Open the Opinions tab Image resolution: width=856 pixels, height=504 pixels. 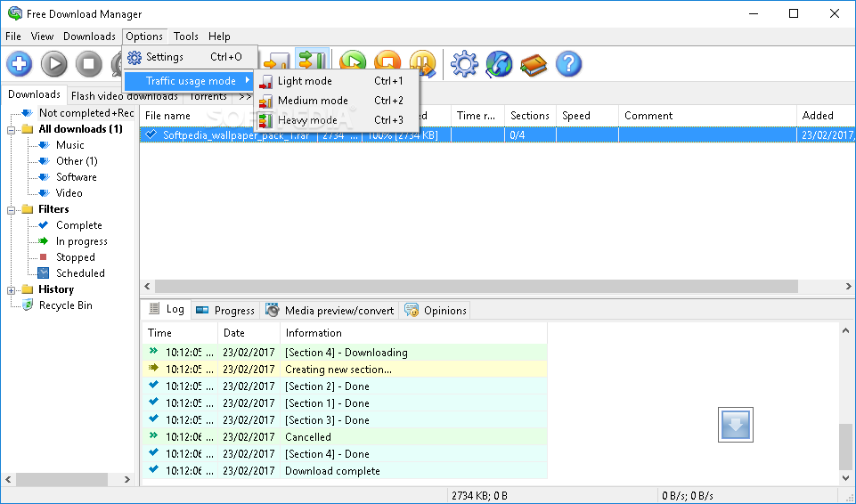(435, 311)
